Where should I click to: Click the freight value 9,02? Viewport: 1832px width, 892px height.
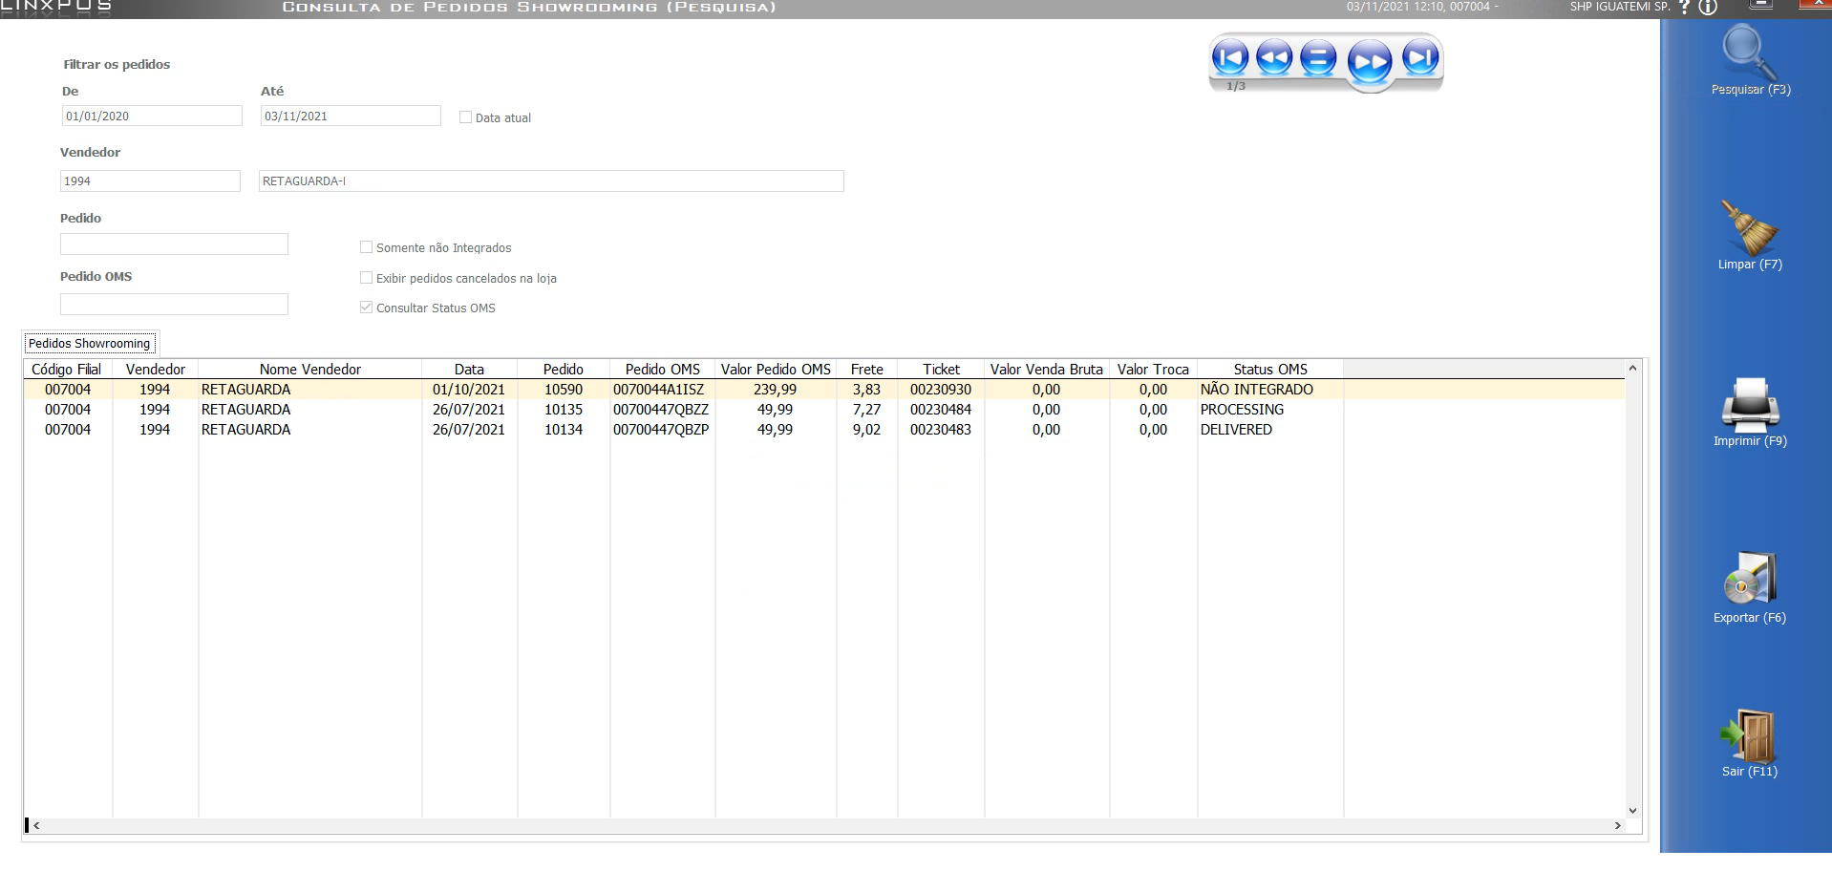(x=866, y=430)
